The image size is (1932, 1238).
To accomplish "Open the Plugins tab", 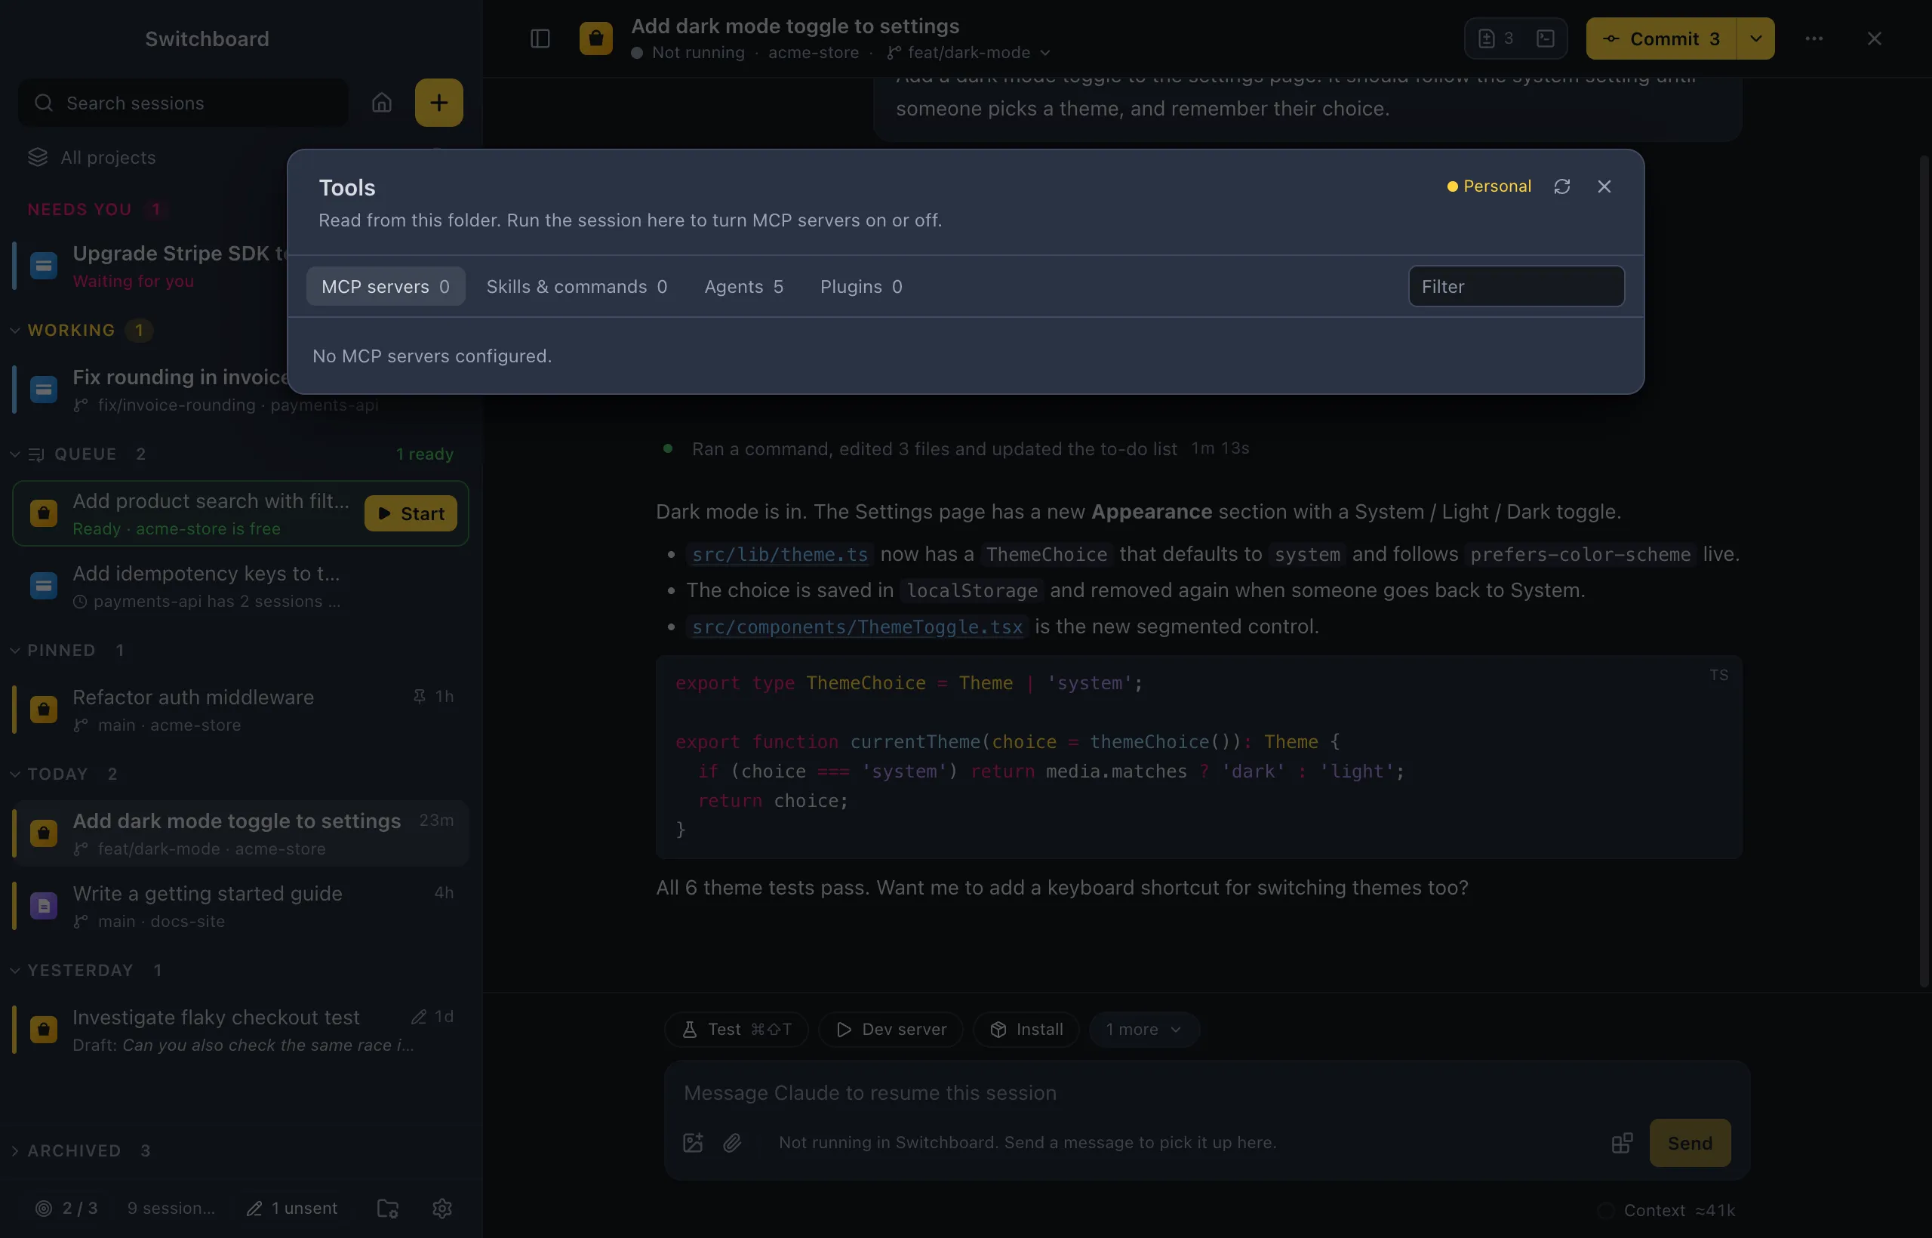I will [860, 287].
